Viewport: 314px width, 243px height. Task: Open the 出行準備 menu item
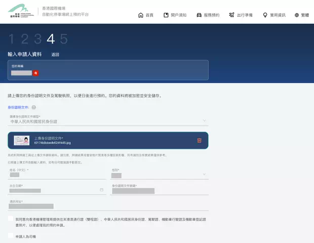coord(241,15)
